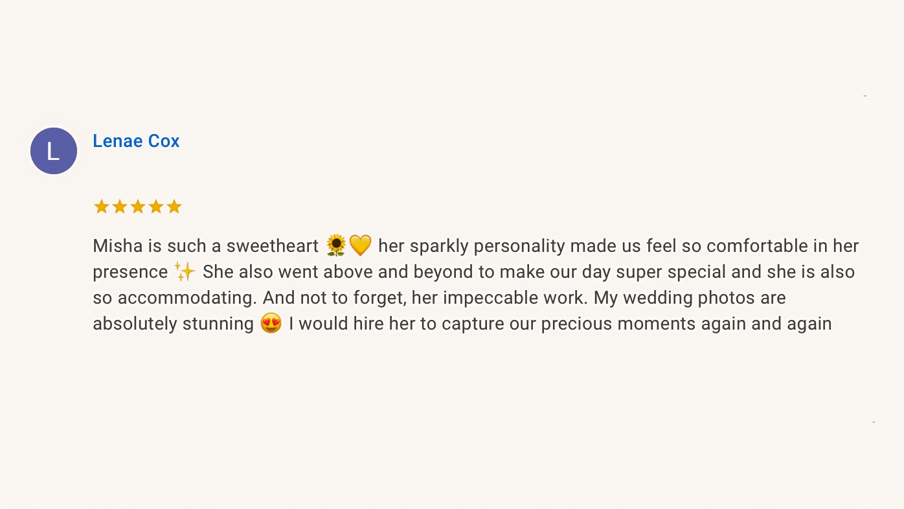Select the fifth rating star
This screenshot has height=509, width=904.
tap(174, 207)
